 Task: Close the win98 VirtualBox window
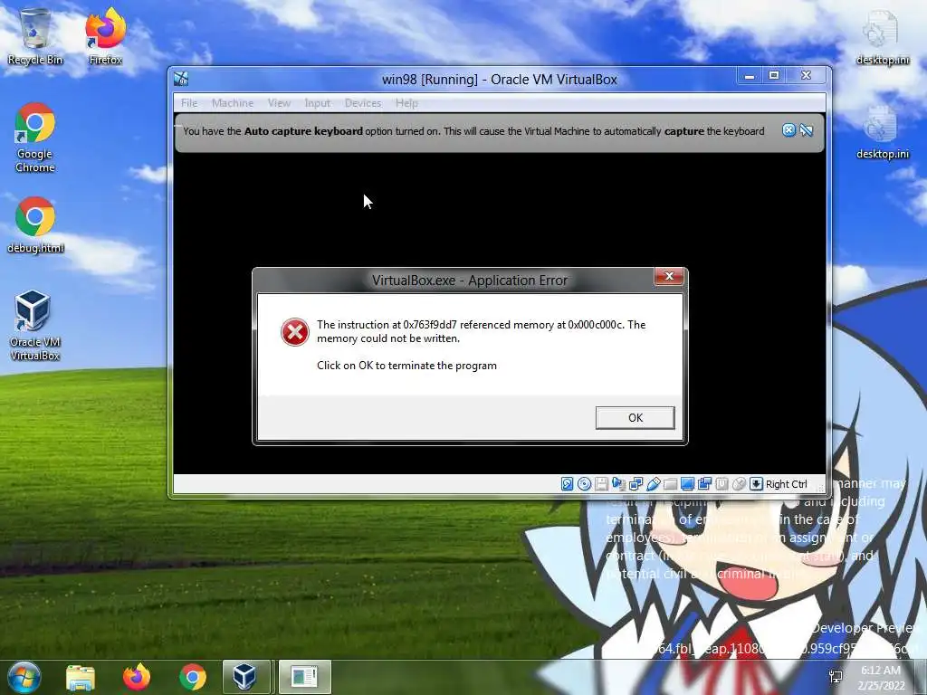(806, 76)
